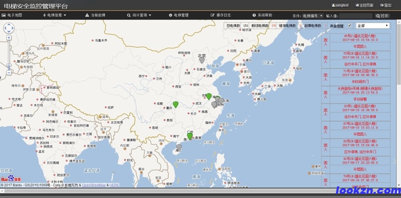Click the 打开 search button
The width and height of the screenshot is (401, 198).
(x=382, y=15)
